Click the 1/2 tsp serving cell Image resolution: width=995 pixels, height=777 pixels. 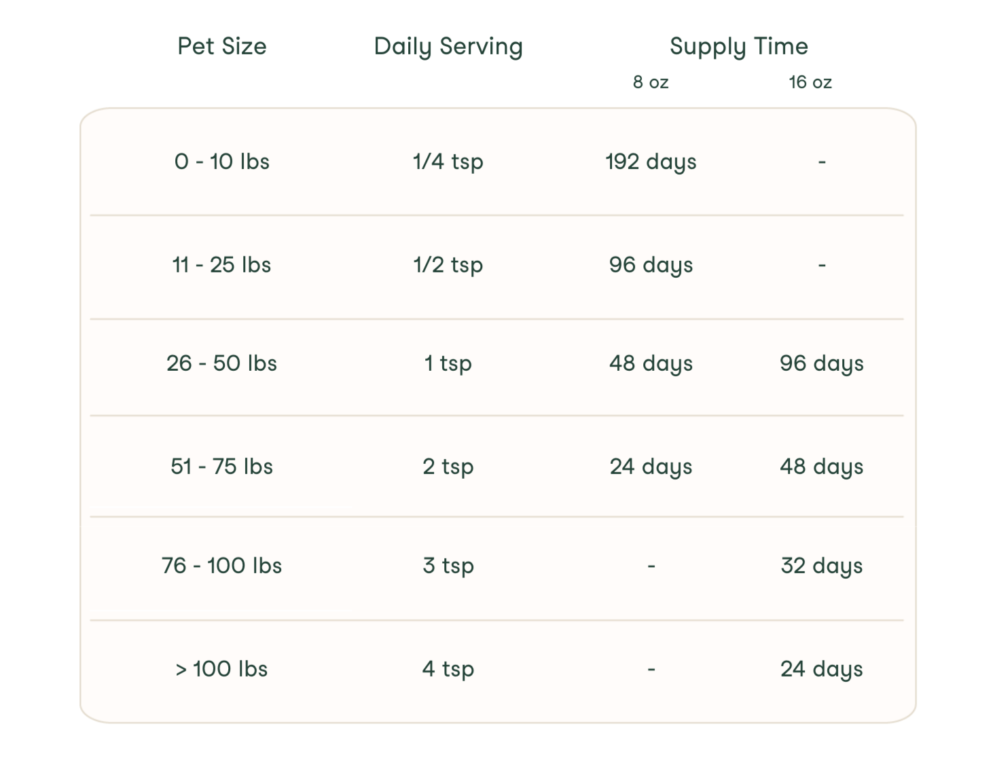(x=448, y=265)
